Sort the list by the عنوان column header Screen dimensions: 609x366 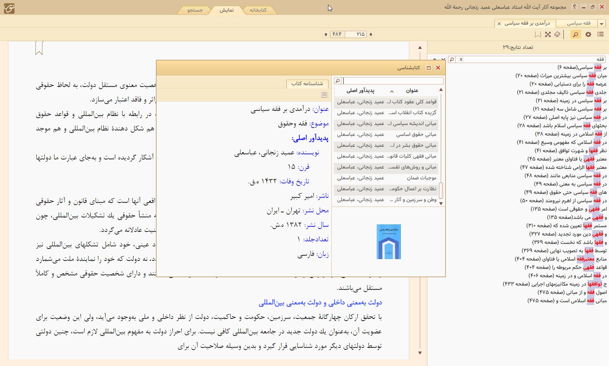[412, 91]
